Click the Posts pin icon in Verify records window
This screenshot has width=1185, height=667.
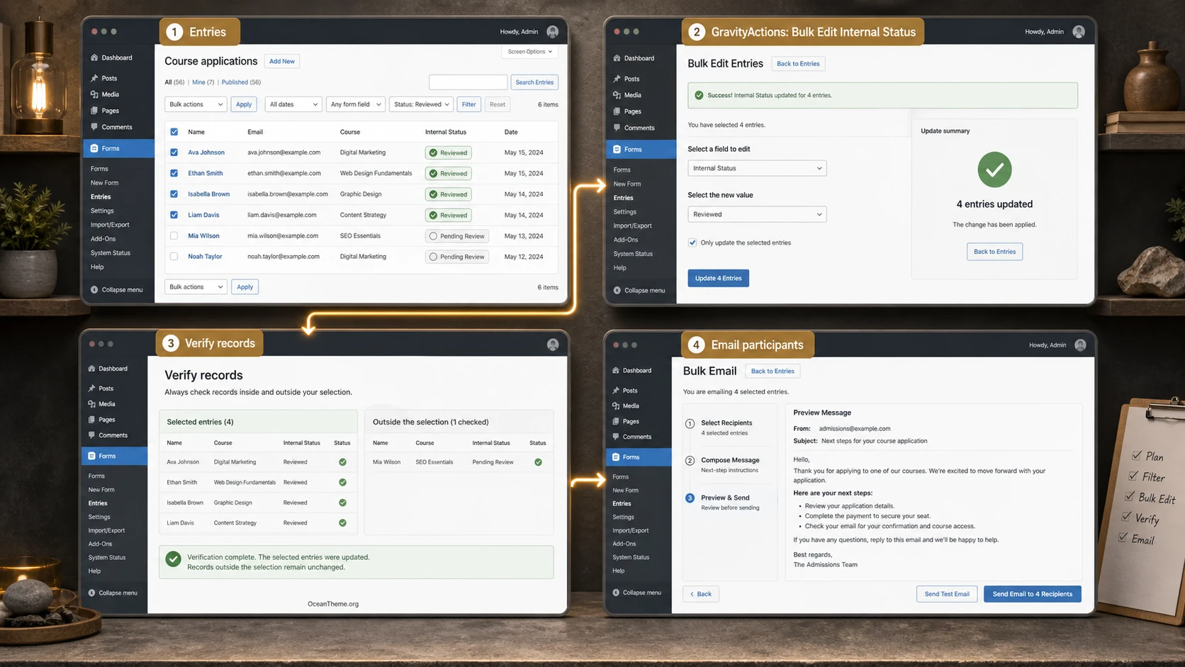[92, 388]
